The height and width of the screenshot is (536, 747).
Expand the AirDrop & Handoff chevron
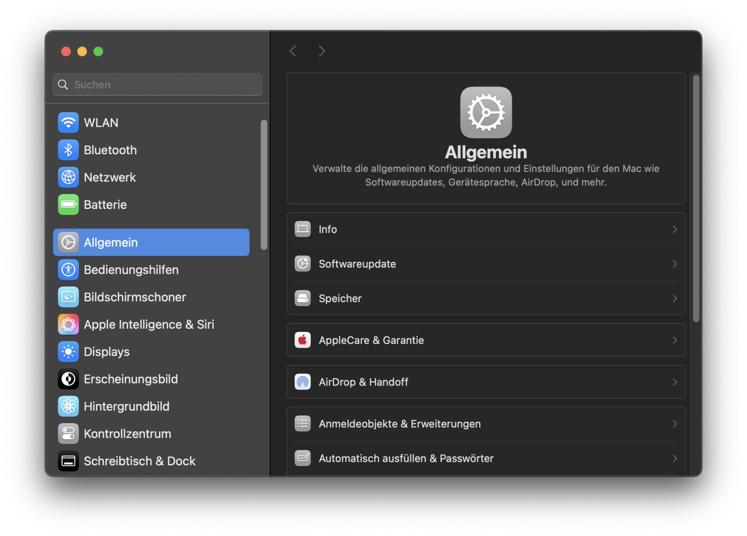coord(674,382)
